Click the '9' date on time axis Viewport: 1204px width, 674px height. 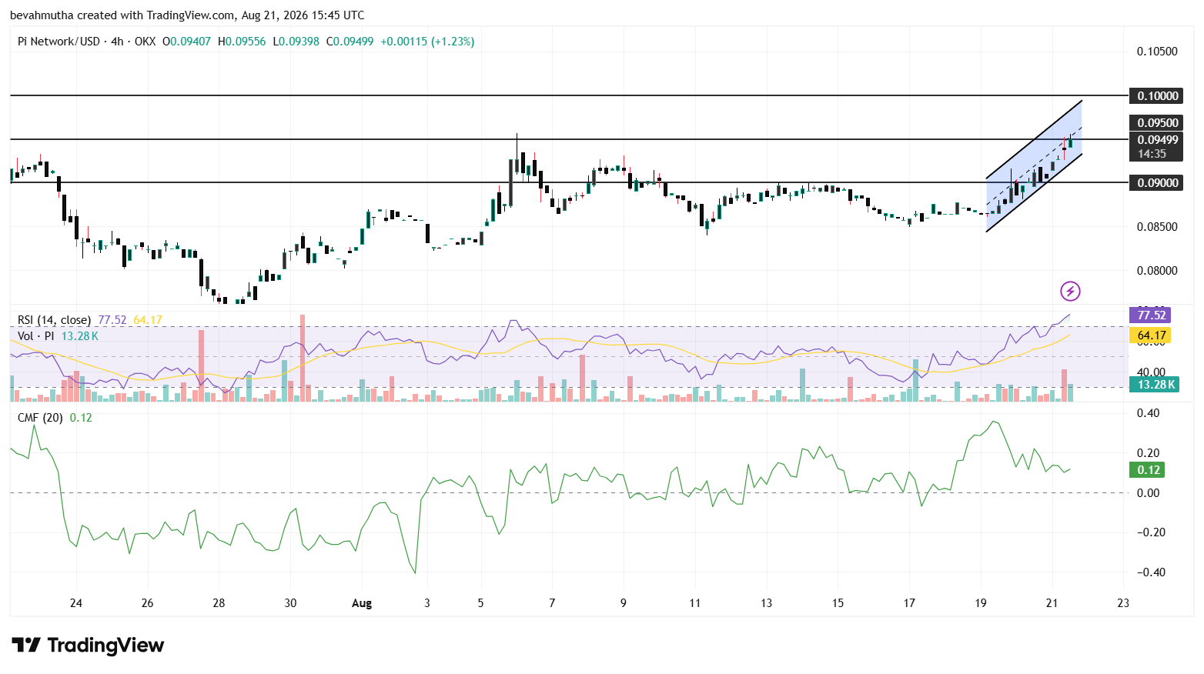point(624,603)
